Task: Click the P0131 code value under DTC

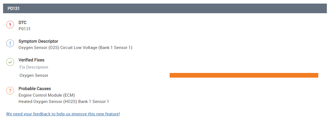Action: coord(24,29)
